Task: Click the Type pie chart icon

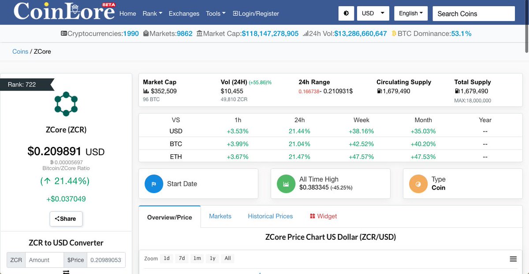Action: click(x=418, y=184)
